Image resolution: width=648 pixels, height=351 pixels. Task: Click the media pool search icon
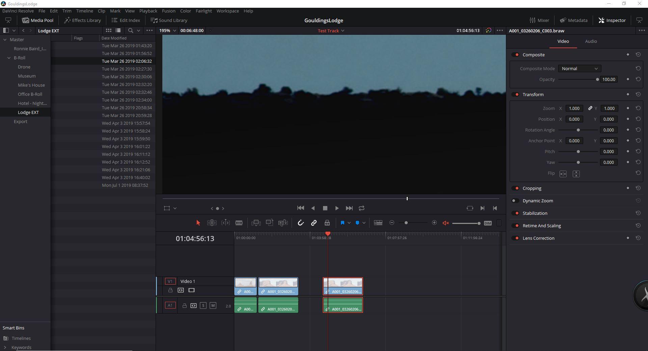131,30
